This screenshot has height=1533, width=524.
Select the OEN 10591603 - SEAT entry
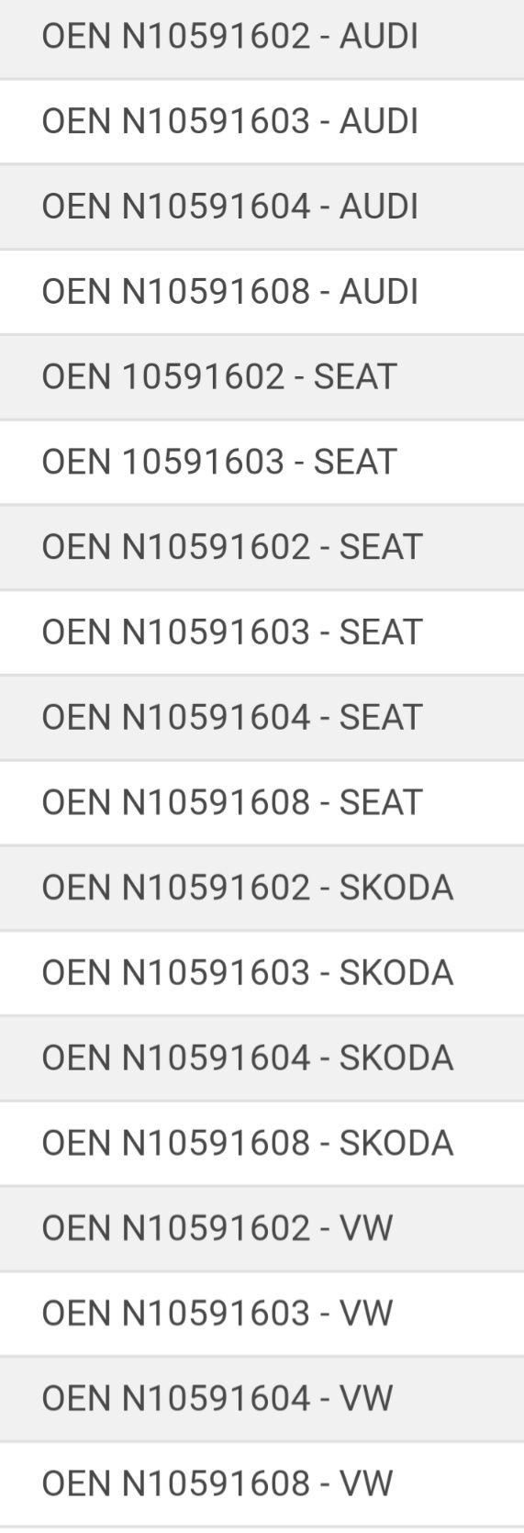(262, 462)
